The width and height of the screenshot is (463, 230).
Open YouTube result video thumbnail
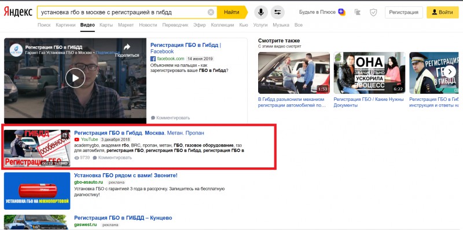37,148
